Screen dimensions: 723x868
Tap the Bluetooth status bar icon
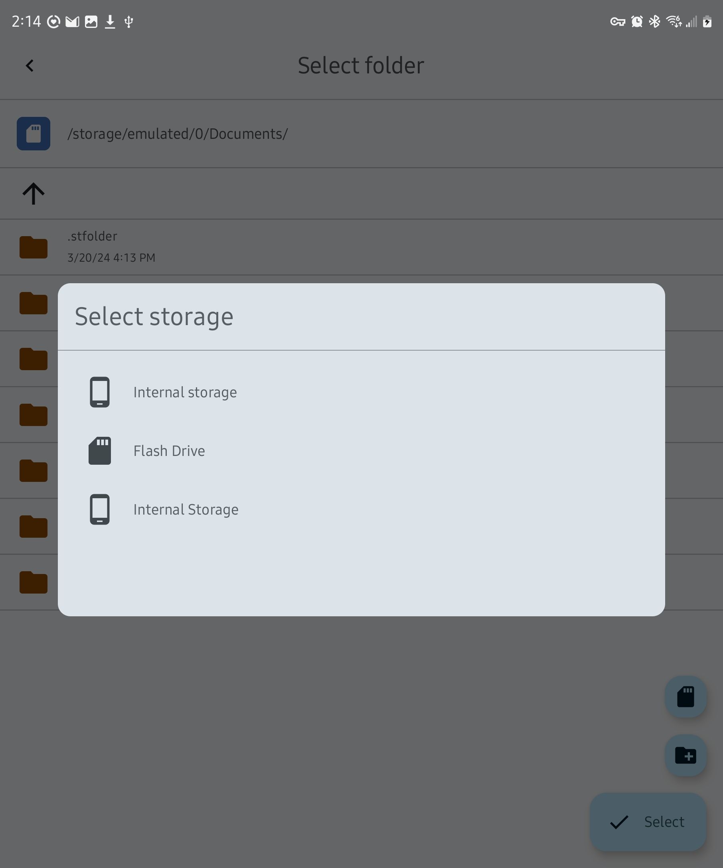[654, 22]
